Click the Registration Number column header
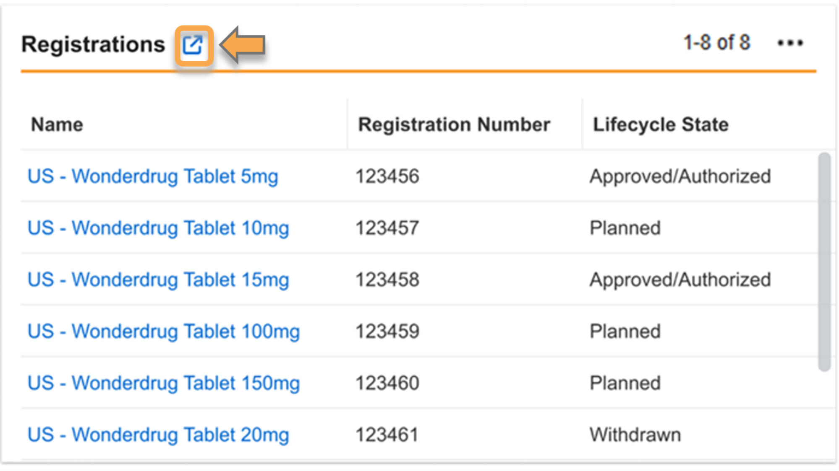This screenshot has width=839, height=471. point(454,124)
